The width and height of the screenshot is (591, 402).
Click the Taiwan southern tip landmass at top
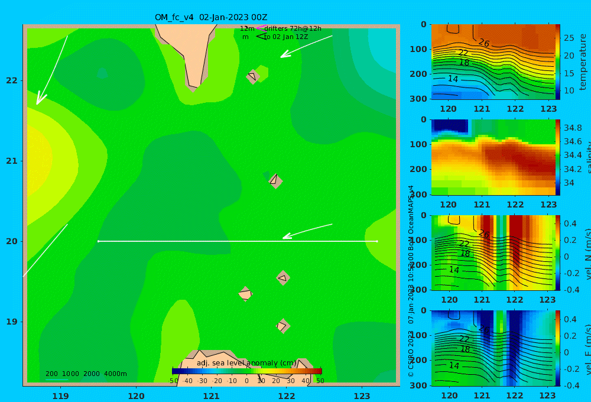coord(190,53)
